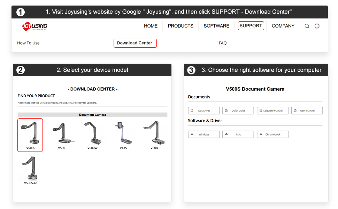This screenshot has width=338, height=209.
Task: Open the search magnifier icon
Action: (x=307, y=26)
